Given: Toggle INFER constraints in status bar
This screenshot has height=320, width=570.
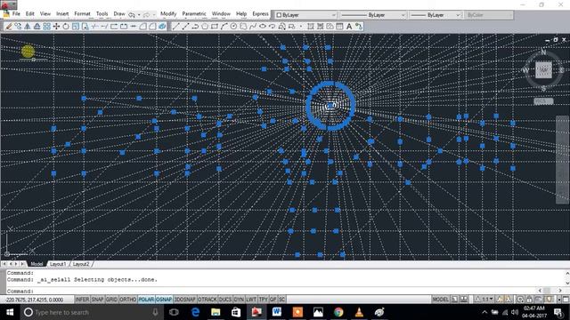Looking at the screenshot, I should [x=82, y=300].
